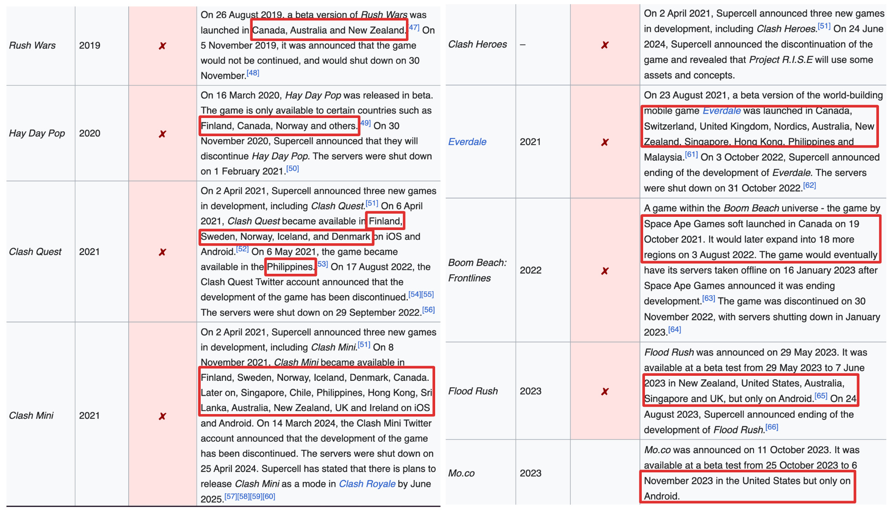Click 'Canada, Australia and New Zealand' text
894x512 pixels.
coord(329,30)
